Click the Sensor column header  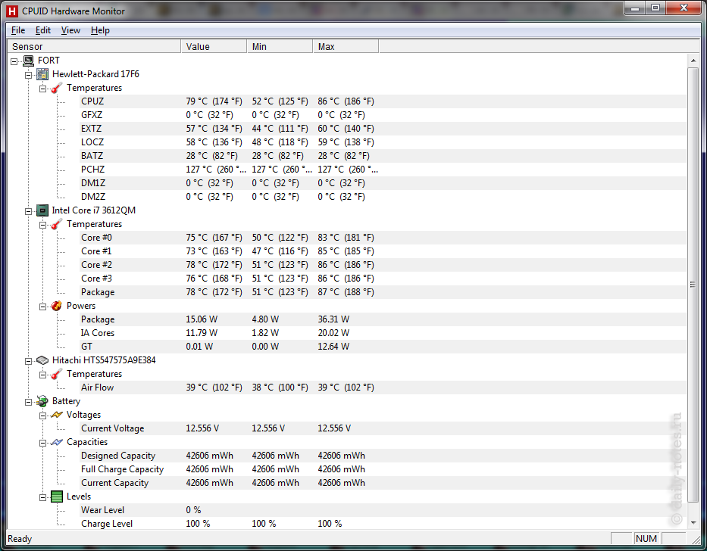point(91,47)
